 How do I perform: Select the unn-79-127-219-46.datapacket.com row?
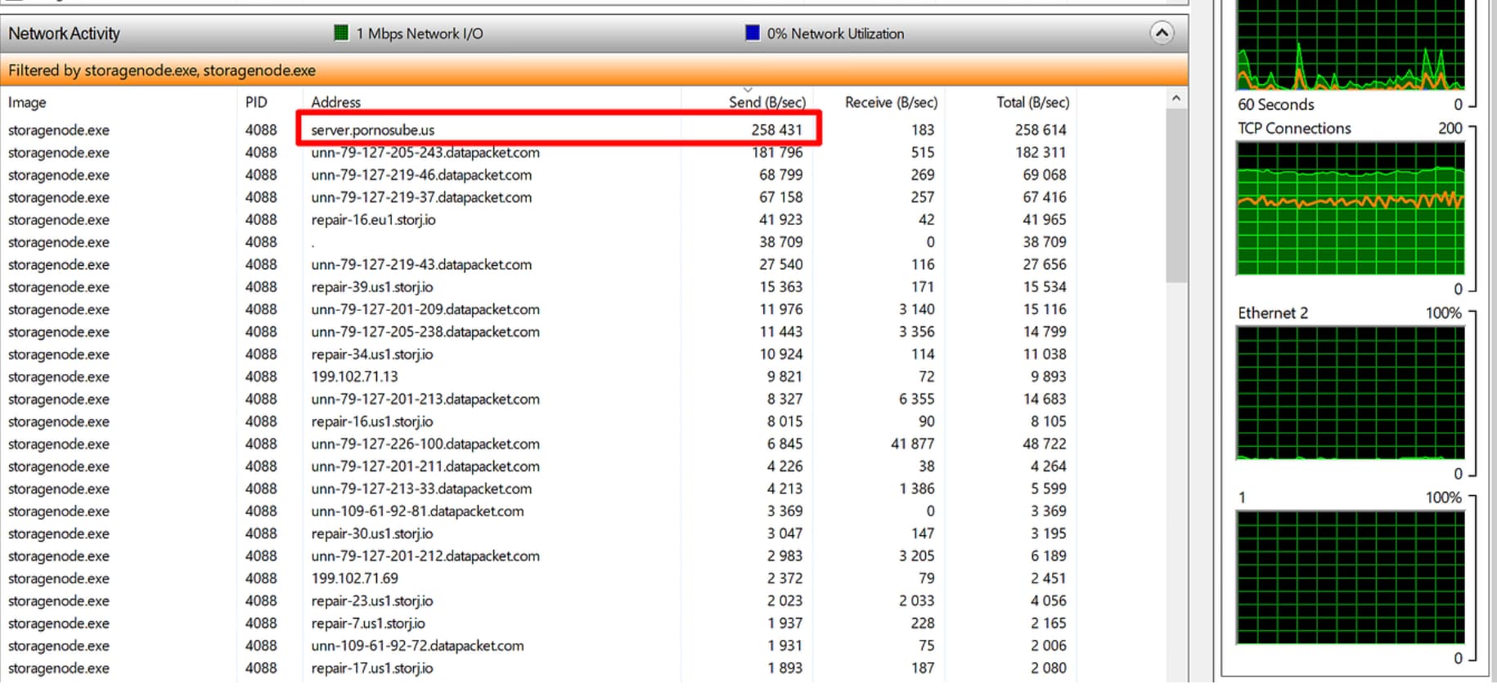pyautogui.click(x=540, y=174)
